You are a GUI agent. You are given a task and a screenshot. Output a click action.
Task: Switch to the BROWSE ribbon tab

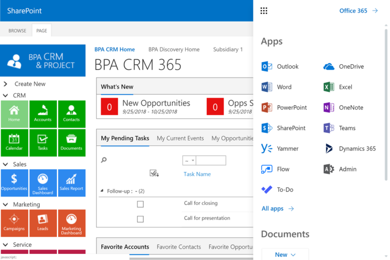(17, 31)
